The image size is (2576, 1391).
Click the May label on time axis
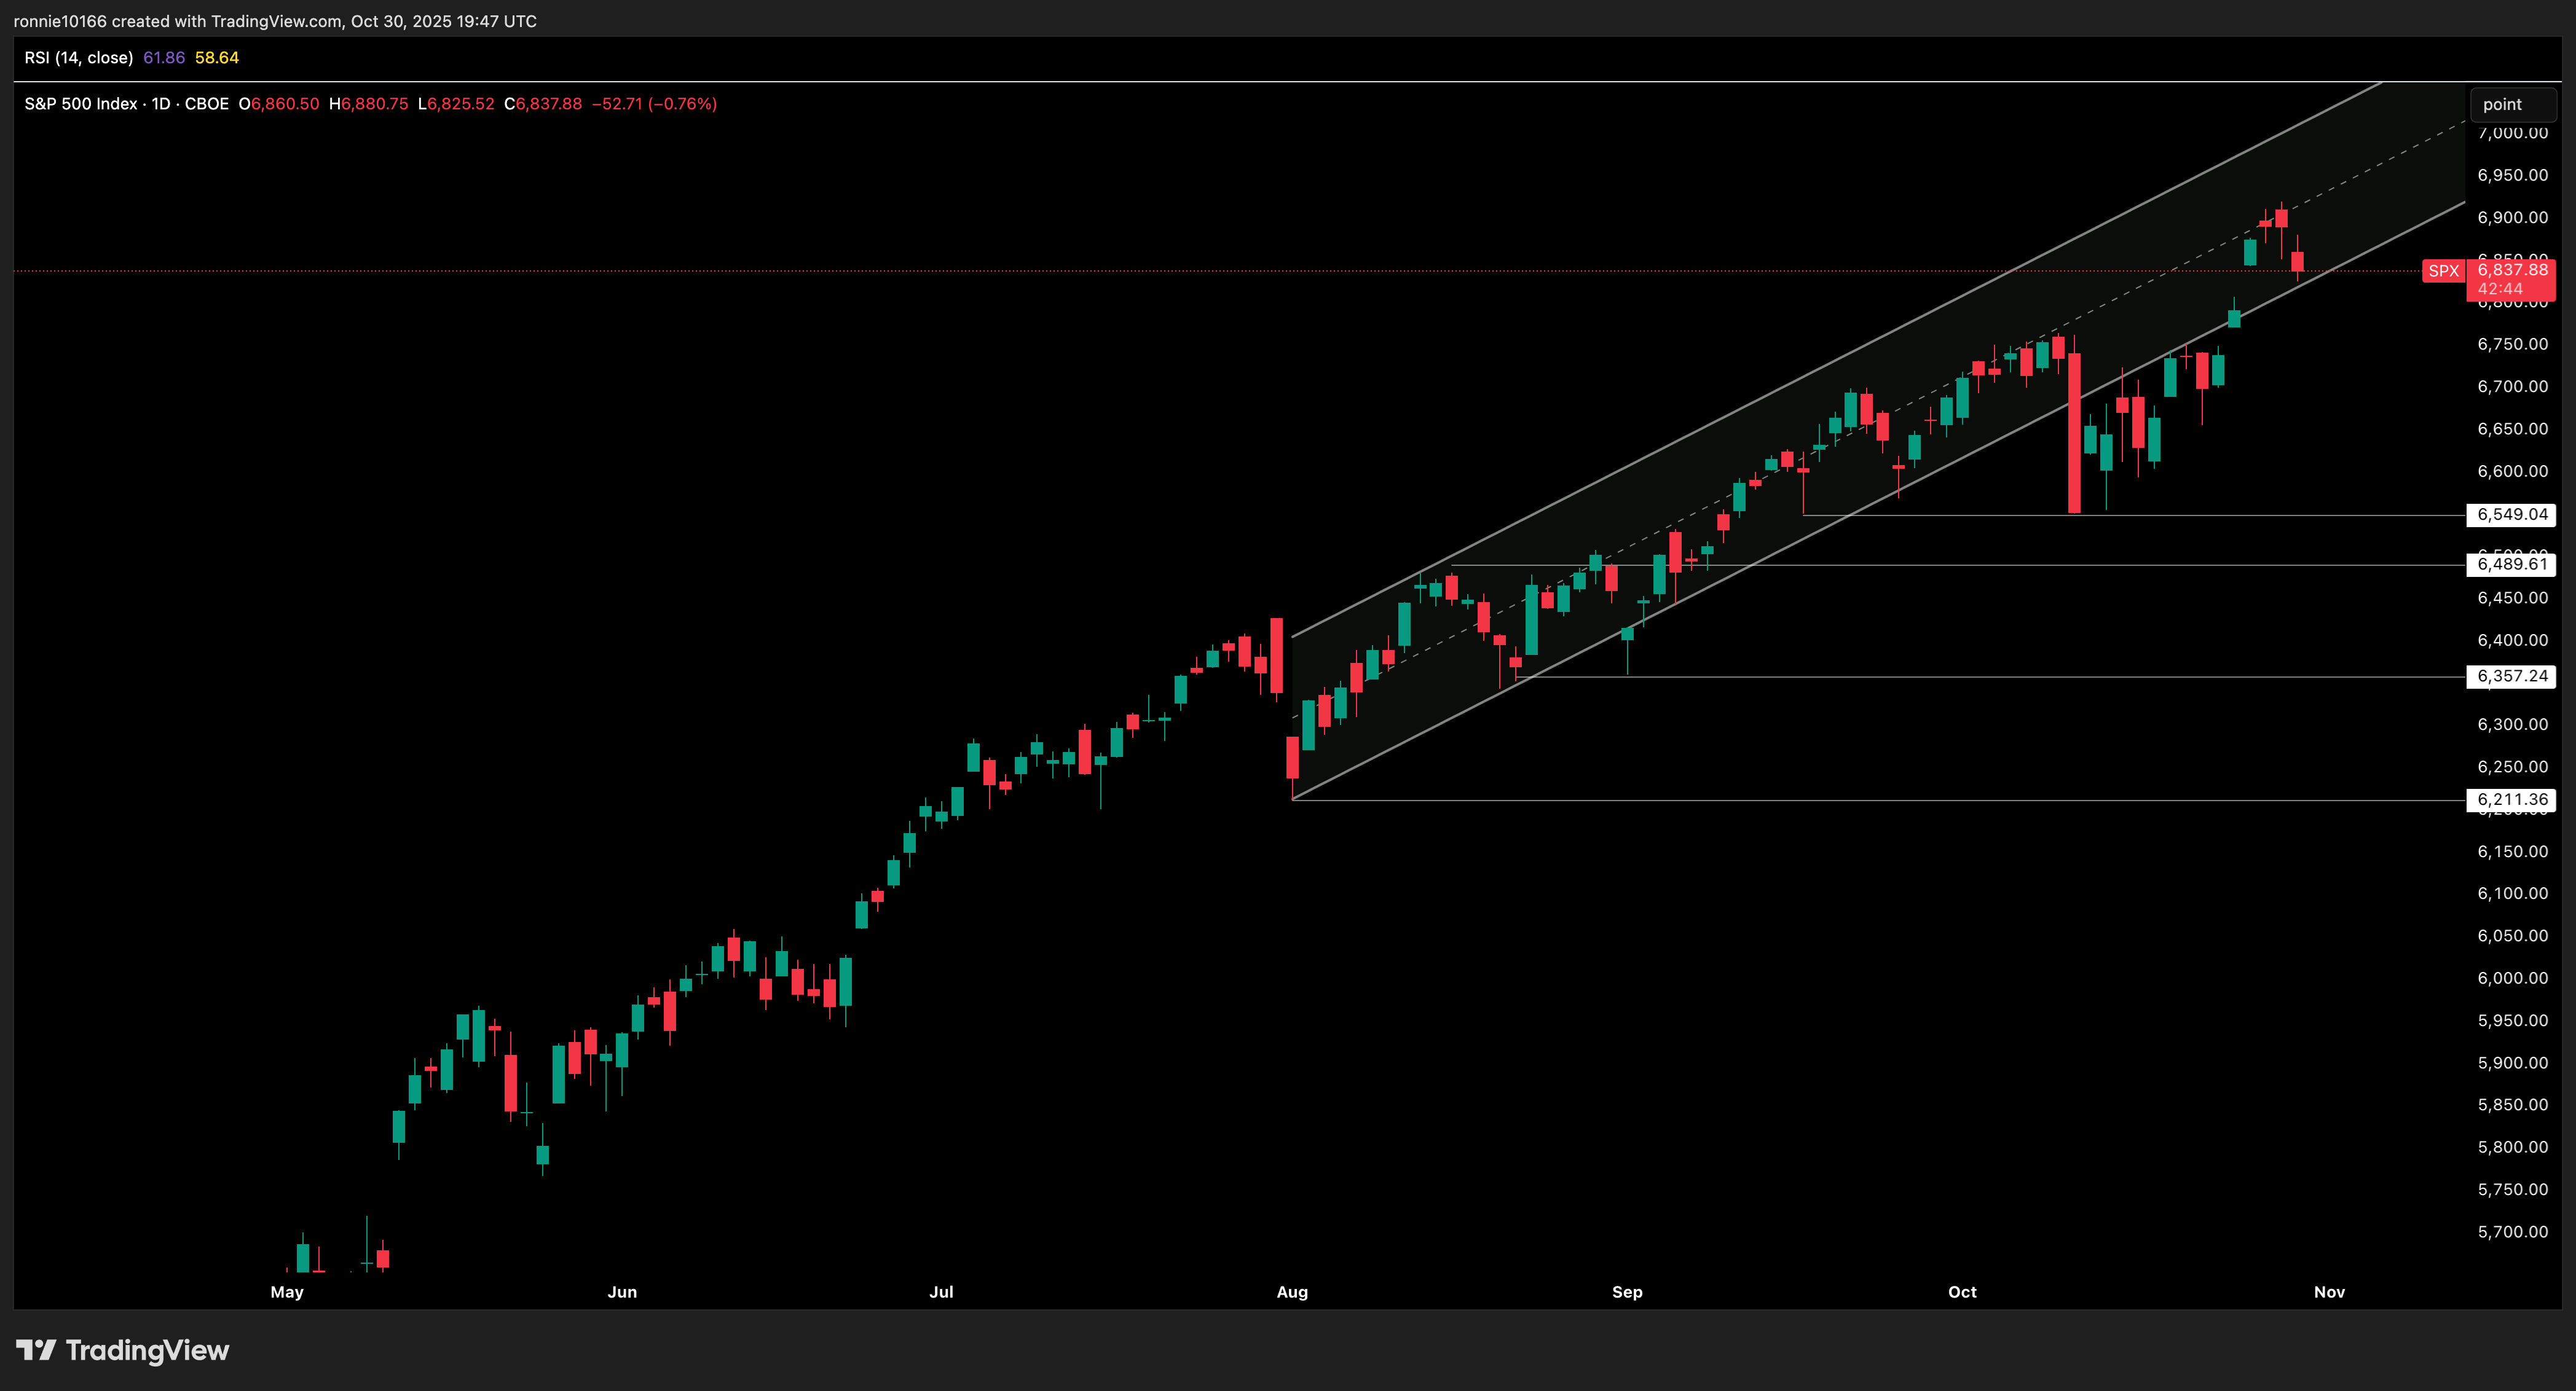pyautogui.click(x=287, y=1292)
